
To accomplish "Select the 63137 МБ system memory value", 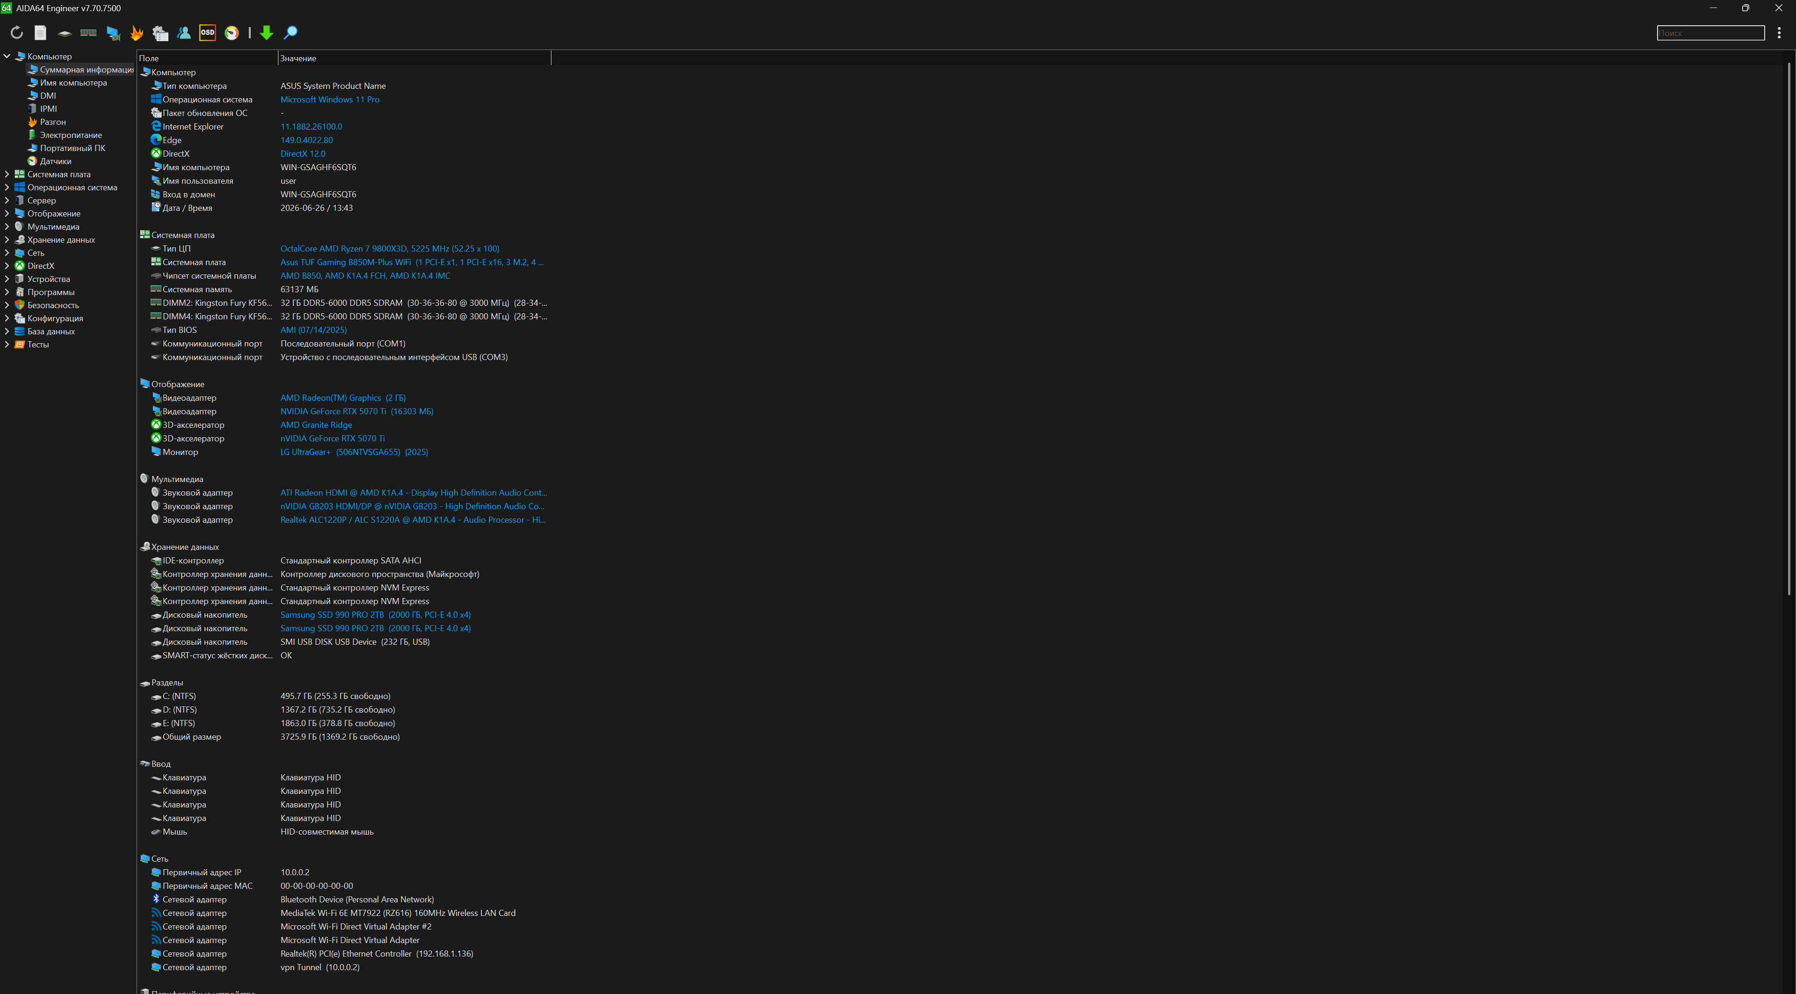I will [x=299, y=289].
